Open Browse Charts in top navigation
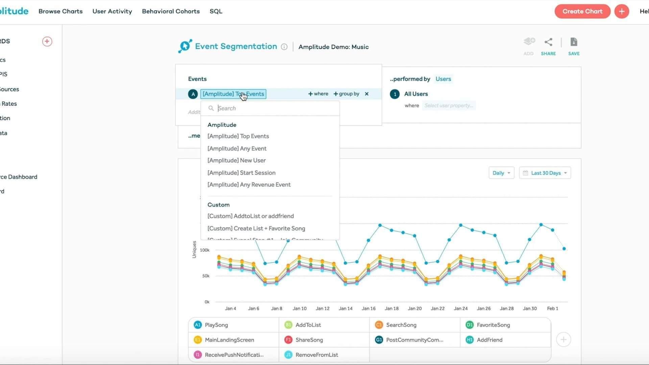Image resolution: width=649 pixels, height=365 pixels. (x=61, y=11)
